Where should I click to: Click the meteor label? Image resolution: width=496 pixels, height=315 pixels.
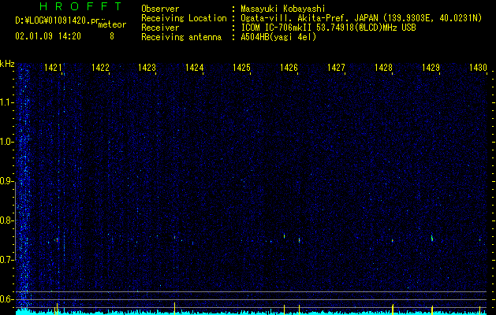coord(112,24)
